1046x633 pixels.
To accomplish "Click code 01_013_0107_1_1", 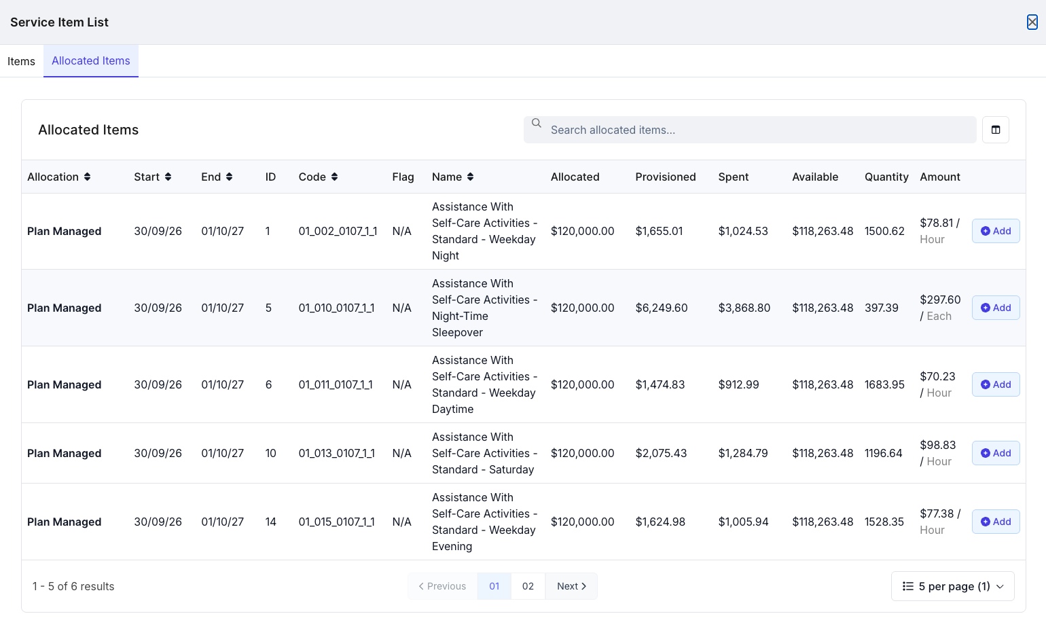I will point(336,453).
